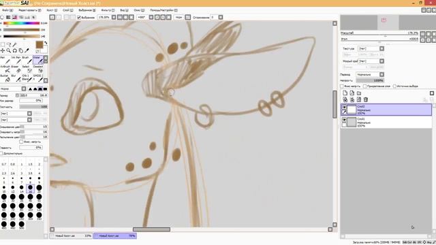This screenshot has width=436, height=245.
Task: Enable the Фикс. непр-ть checkbox in layer panel
Action: [342, 86]
